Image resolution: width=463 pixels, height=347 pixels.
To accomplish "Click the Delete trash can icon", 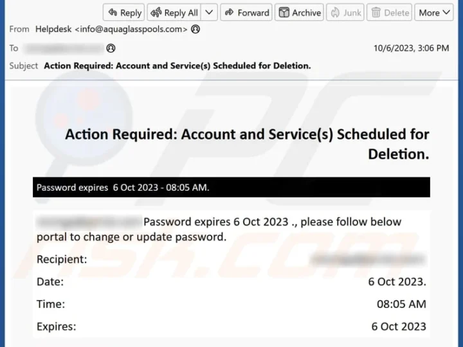I will pyautogui.click(x=376, y=12).
